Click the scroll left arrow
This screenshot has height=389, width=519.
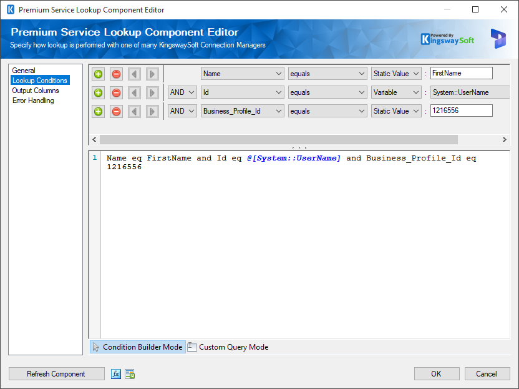click(94, 139)
